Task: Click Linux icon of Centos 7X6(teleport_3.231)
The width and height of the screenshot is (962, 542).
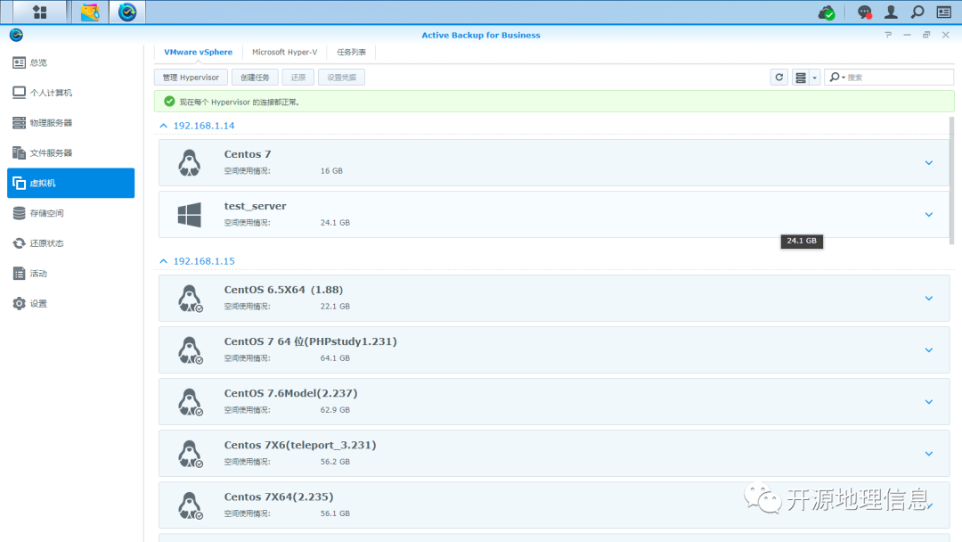Action: click(x=190, y=454)
